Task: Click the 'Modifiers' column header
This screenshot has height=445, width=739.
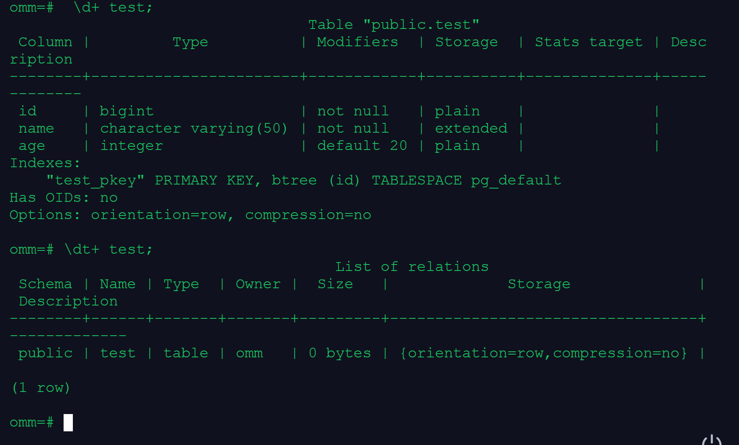Action: pyautogui.click(x=357, y=42)
